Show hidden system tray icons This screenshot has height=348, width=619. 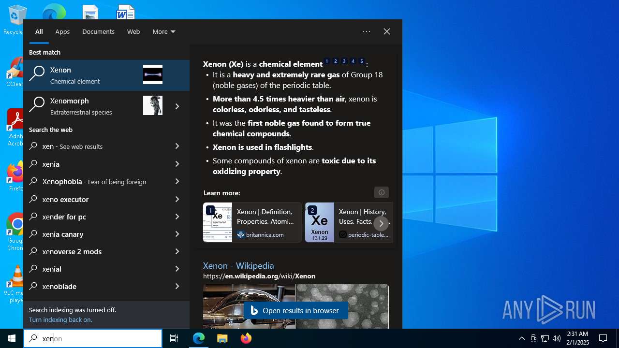pos(521,338)
